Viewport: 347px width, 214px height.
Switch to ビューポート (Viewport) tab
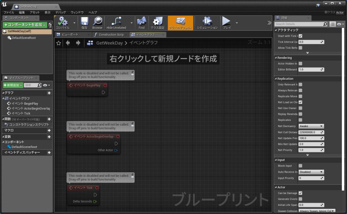point(73,35)
